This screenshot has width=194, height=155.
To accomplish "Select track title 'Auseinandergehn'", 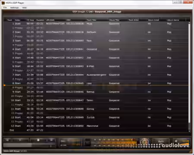I will tap(97, 75).
